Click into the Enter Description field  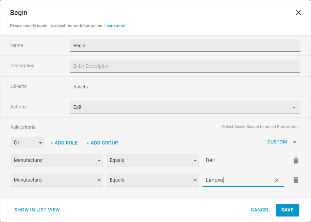coord(185,66)
